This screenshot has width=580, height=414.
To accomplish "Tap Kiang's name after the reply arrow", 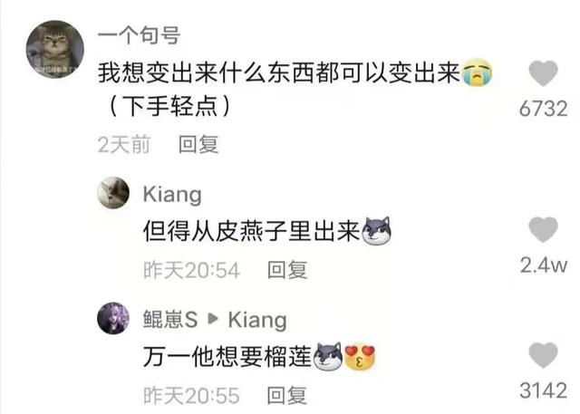I will click(257, 320).
